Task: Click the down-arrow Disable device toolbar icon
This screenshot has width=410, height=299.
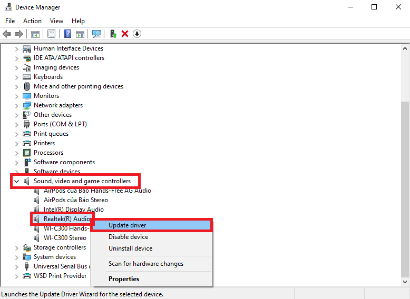Action: coord(137,34)
